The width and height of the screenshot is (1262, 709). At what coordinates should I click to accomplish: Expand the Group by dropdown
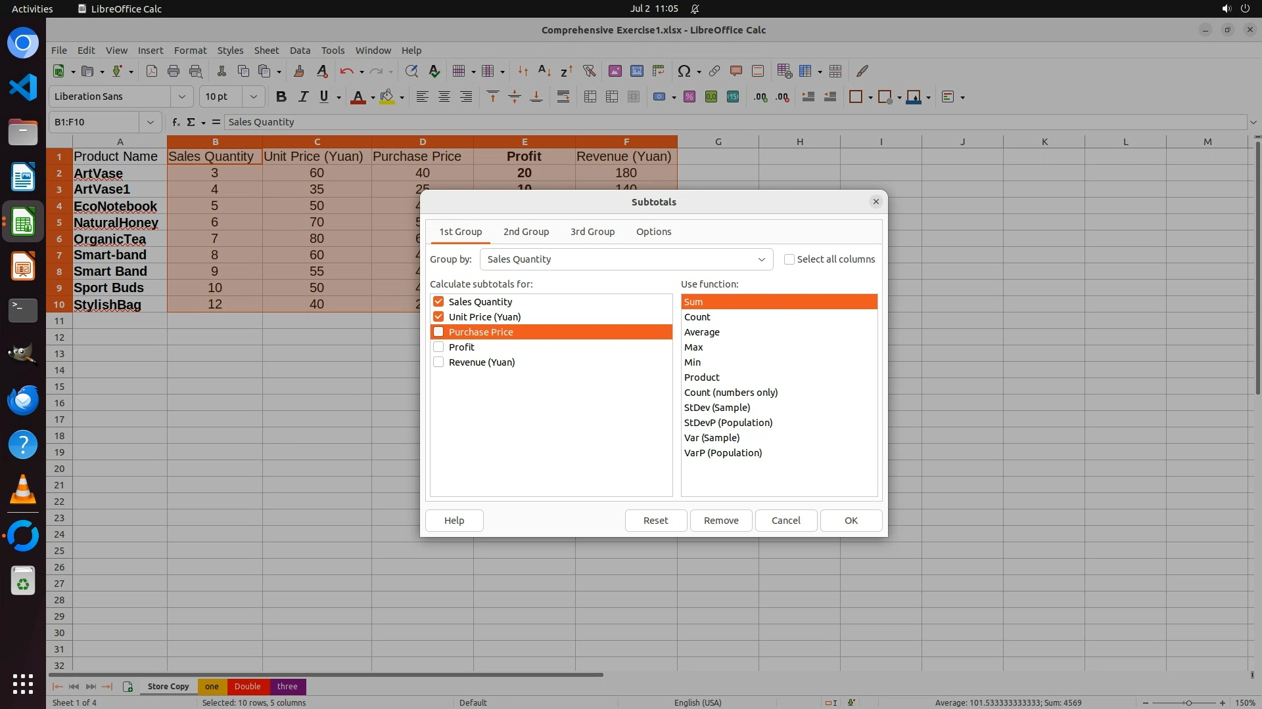[x=761, y=259]
